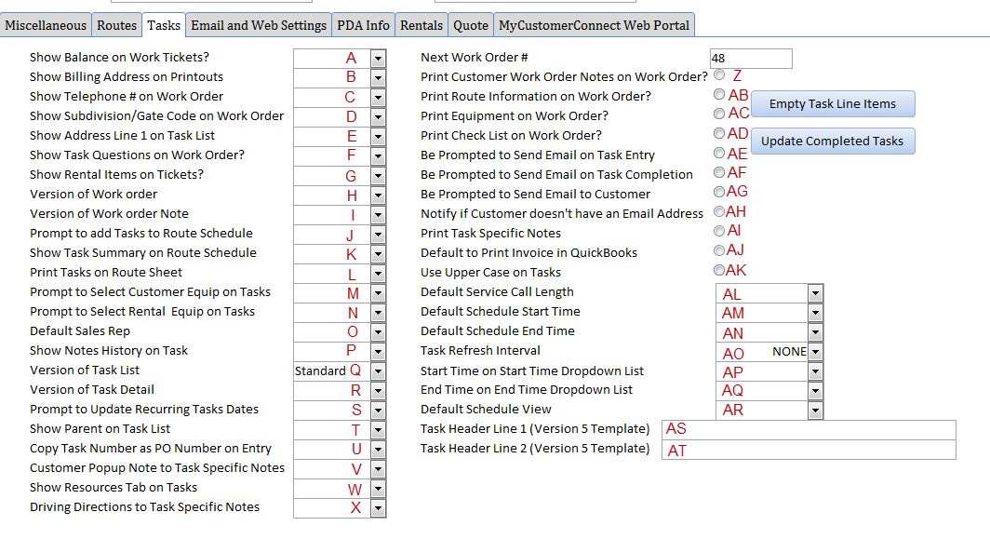Open Show Address Line 1 on Task List dropdown
The width and height of the screenshot is (990, 539).
tap(378, 137)
